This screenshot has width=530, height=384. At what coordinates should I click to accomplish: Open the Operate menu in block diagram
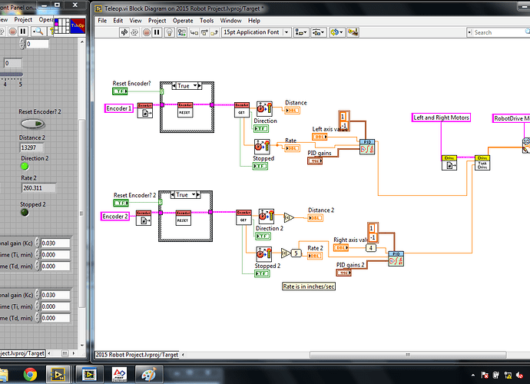click(183, 21)
